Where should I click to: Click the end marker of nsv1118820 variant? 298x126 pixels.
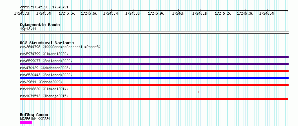click(199, 92)
